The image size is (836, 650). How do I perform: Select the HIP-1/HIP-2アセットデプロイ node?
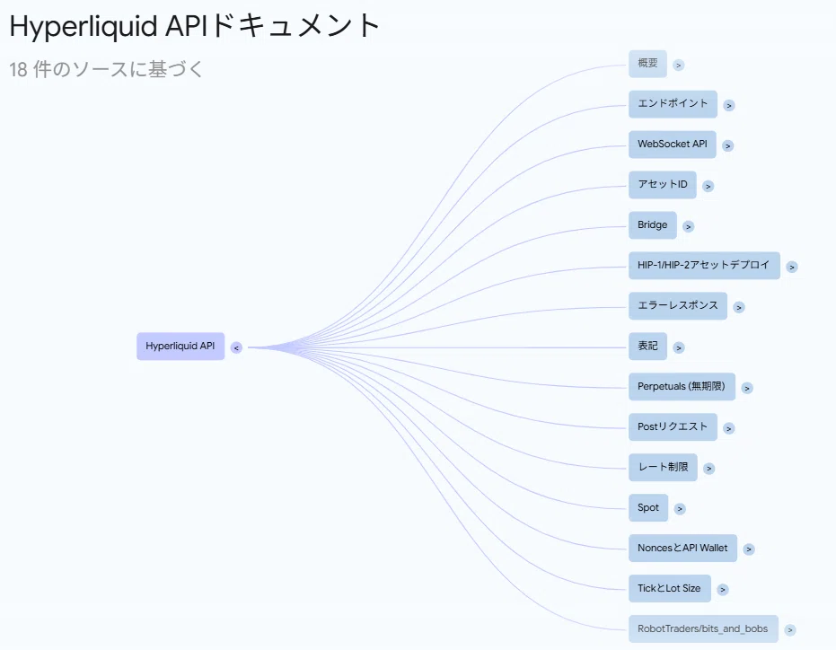[704, 266]
